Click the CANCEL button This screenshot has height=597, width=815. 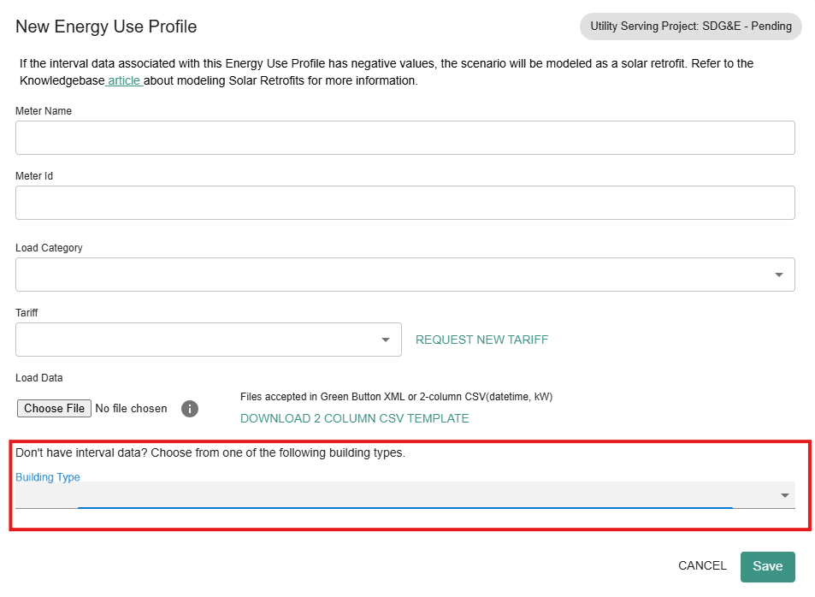[702, 565]
